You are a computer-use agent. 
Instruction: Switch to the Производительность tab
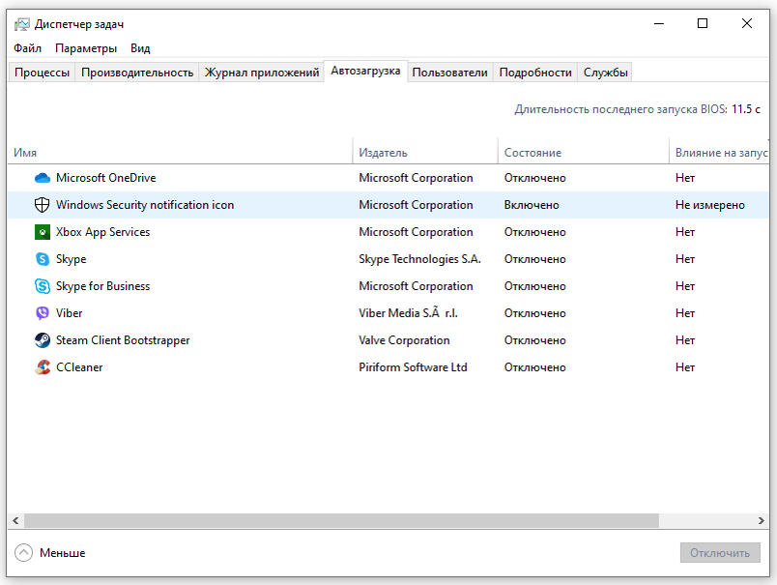point(137,73)
